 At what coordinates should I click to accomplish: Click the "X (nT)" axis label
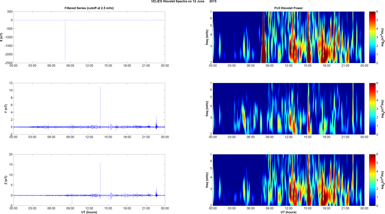[x=2, y=37]
